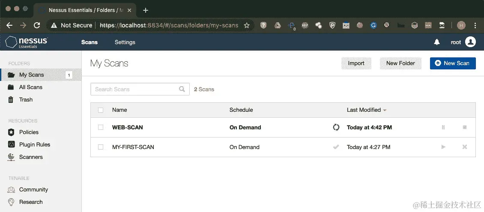Click the completed checkmark for MY-FIRST-SCAN
This screenshot has height=212, width=484.
(x=336, y=147)
